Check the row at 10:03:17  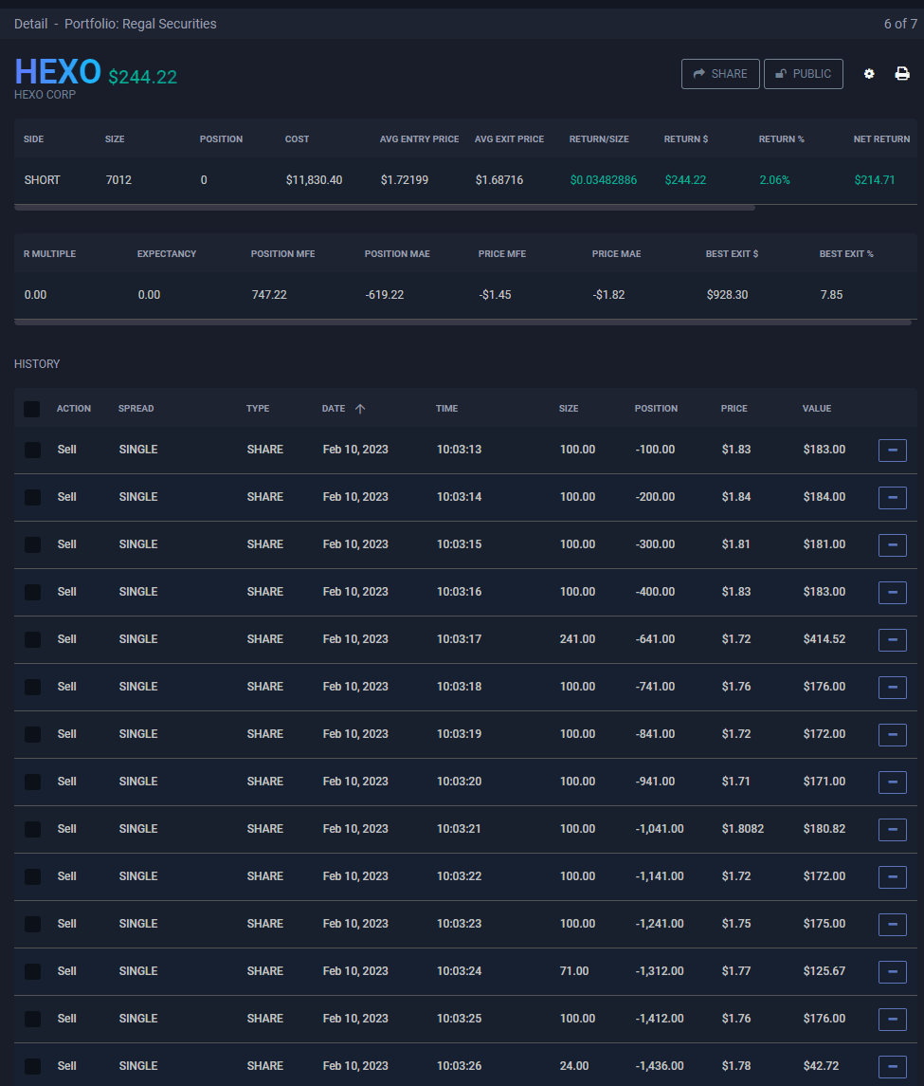pos(32,639)
